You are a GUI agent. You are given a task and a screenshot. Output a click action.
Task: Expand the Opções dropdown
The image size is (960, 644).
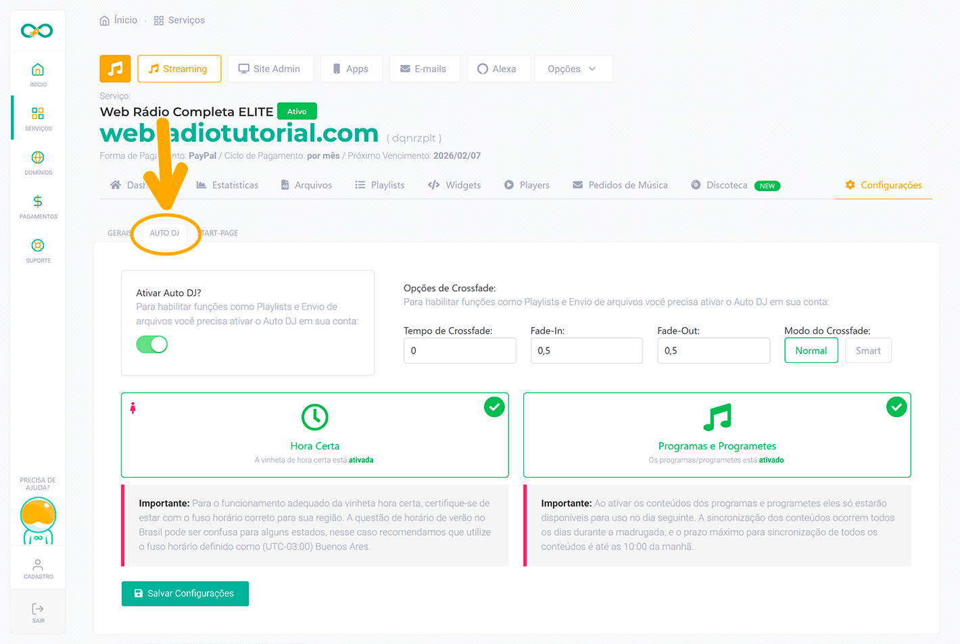pos(573,69)
